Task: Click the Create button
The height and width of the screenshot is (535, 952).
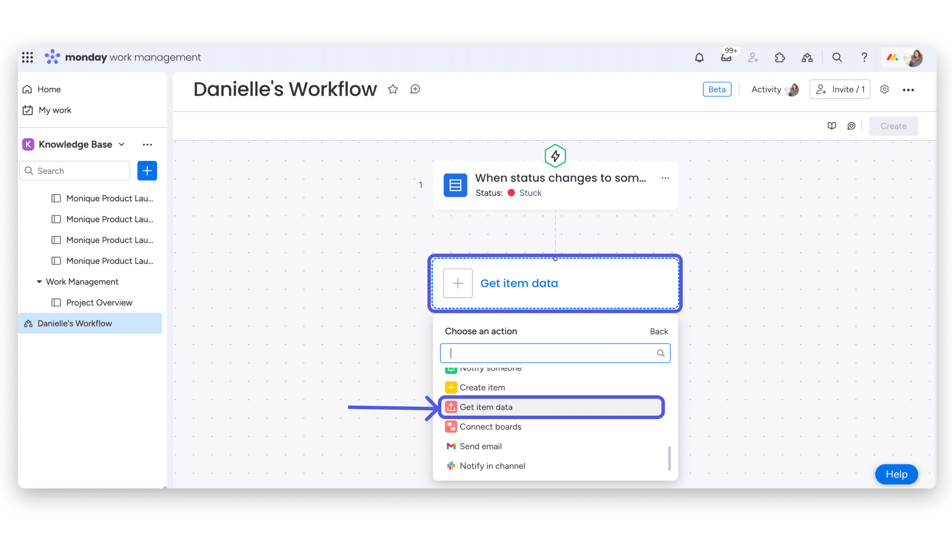Action: 893,126
